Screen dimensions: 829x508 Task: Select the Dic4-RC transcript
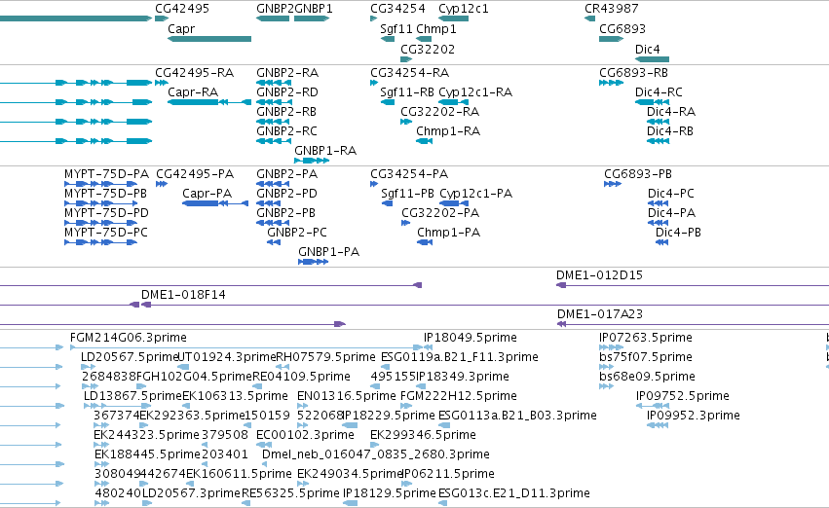pos(653,102)
